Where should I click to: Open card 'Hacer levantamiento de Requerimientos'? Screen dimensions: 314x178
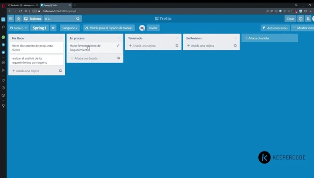pos(95,48)
